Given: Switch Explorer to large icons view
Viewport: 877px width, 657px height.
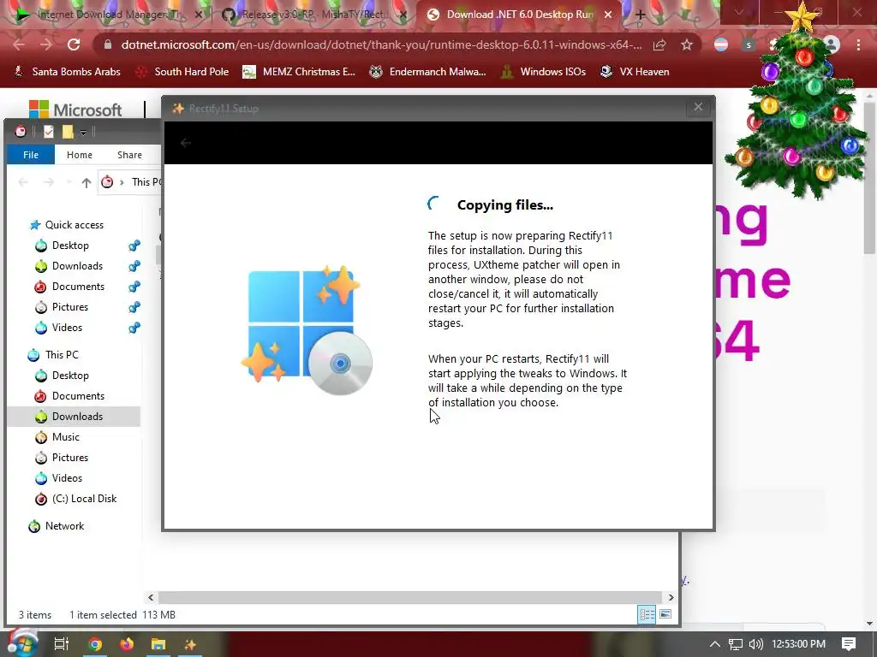Looking at the screenshot, I should pos(665,614).
